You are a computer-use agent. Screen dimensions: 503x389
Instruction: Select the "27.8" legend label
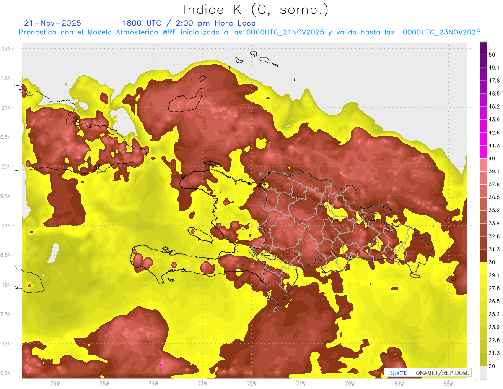494,288
